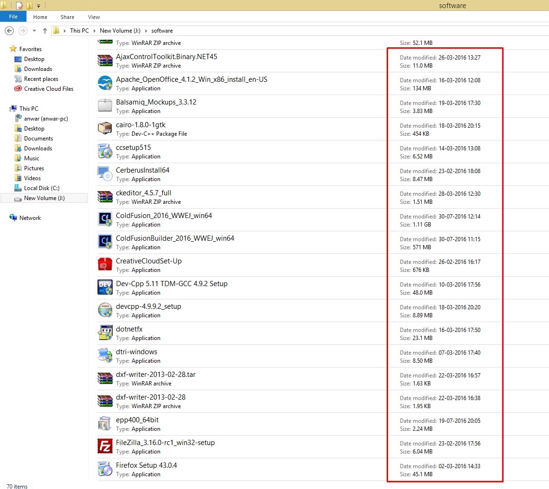Open the Dev-Cpp 5.11 TDM-GCC setup icon
This screenshot has height=489, width=549.
tap(105, 287)
